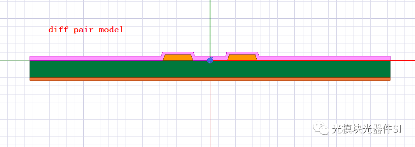Select the left orange trapezoid trace
Viewport: 415px width, 147px height.
pos(178,58)
